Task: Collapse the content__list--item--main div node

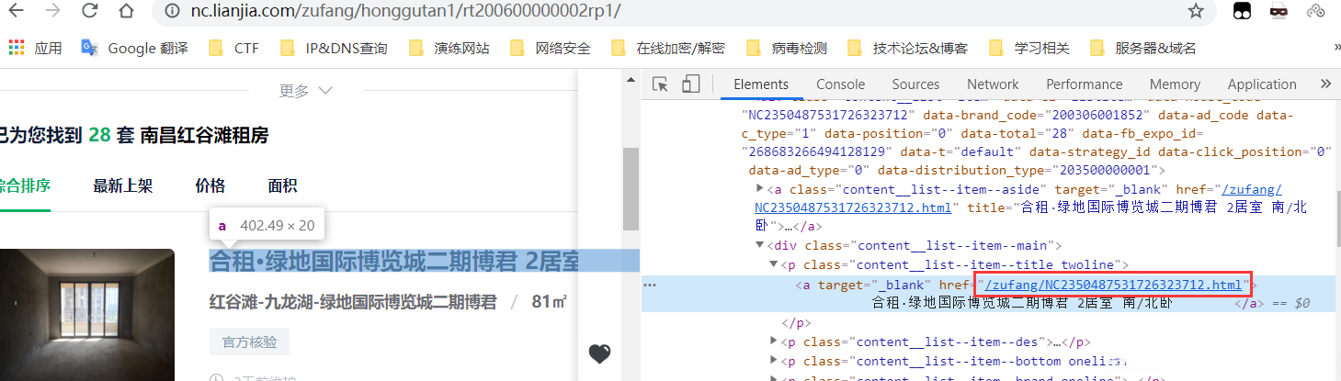Action: tap(760, 245)
